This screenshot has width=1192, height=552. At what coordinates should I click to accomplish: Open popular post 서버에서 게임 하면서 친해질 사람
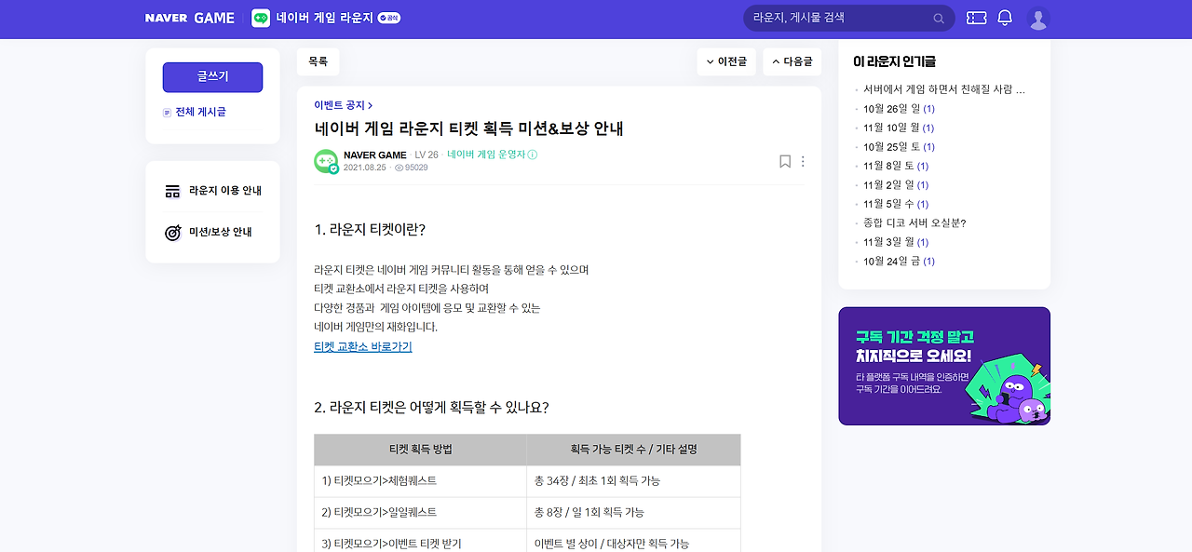tap(944, 89)
